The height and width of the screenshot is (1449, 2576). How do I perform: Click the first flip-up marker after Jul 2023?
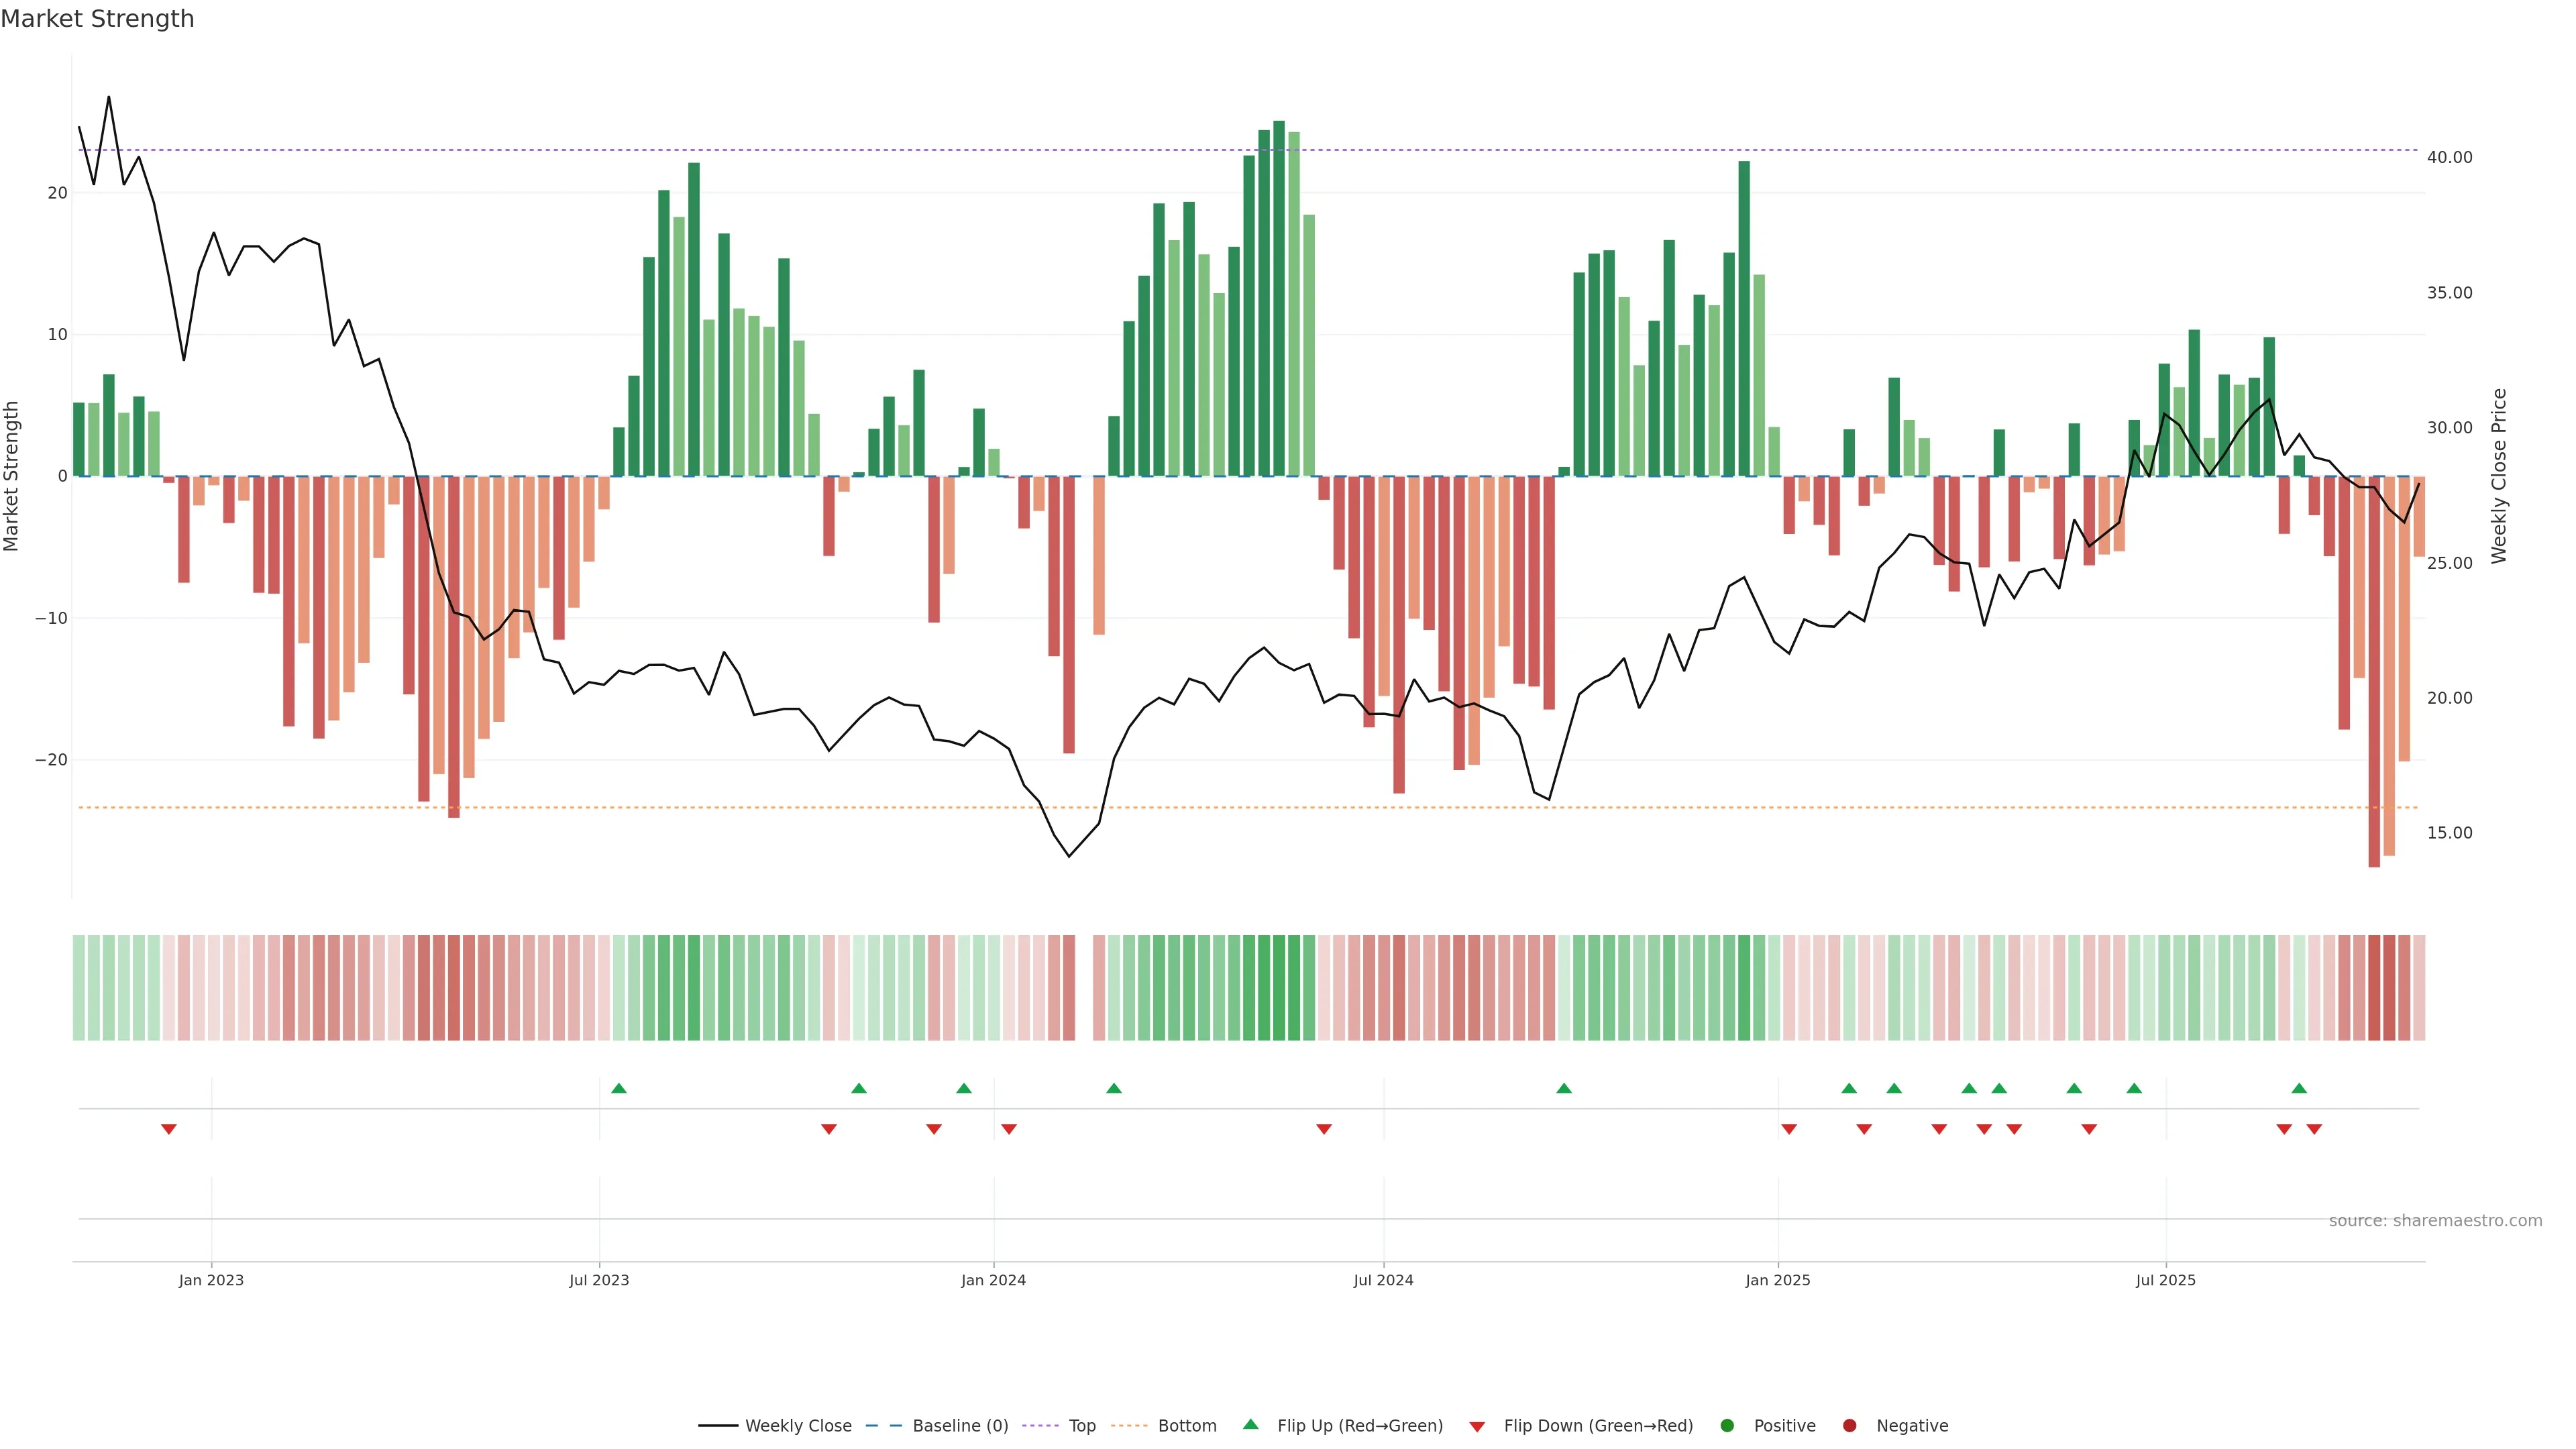point(619,1088)
